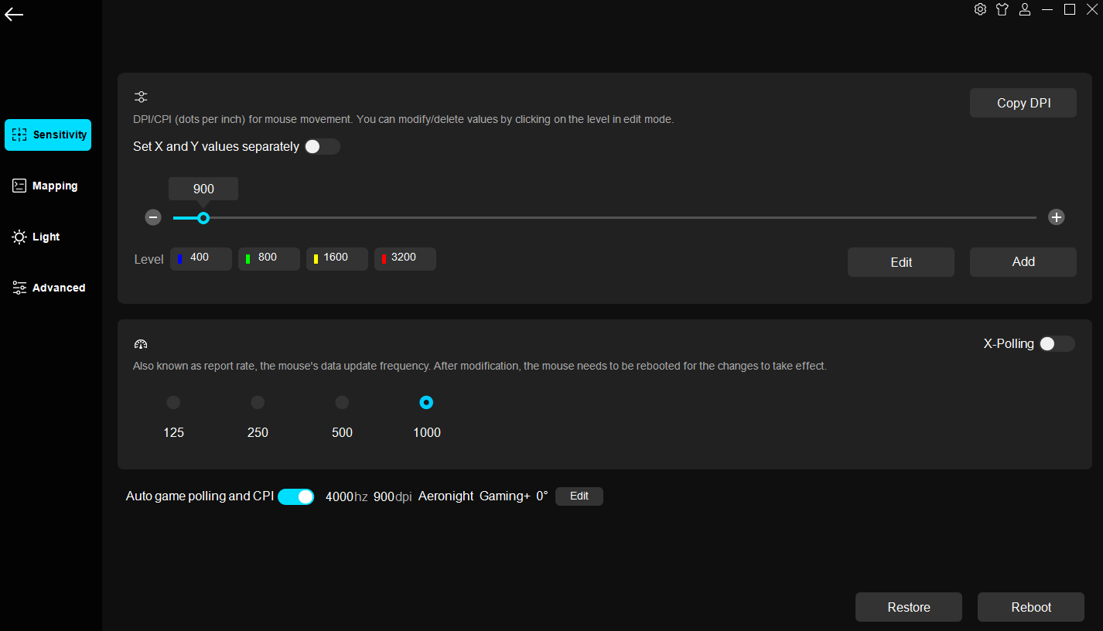Viewport: 1103px width, 631px height.
Task: Toggle Set X and Y values separately
Action: click(322, 146)
